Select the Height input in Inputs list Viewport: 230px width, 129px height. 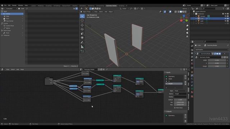point(174,83)
